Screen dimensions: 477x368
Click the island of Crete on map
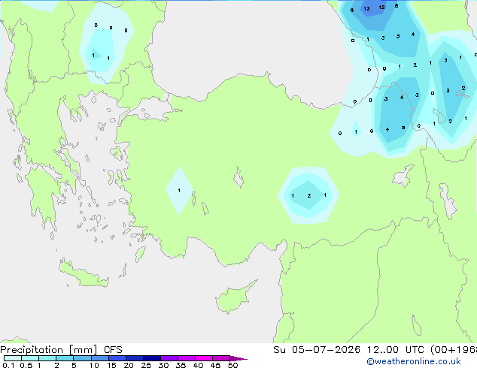[x=84, y=274]
